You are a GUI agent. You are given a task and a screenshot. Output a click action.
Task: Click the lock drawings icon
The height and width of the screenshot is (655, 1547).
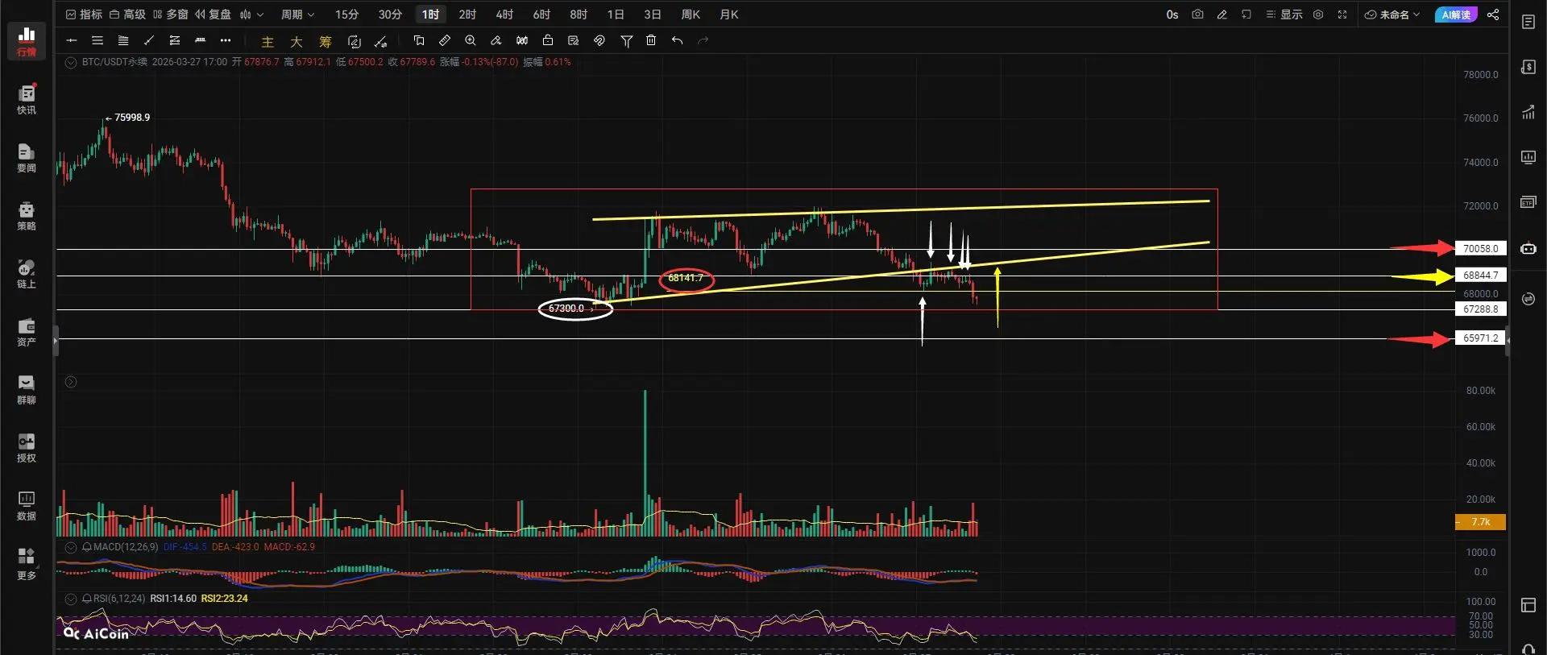(x=548, y=40)
